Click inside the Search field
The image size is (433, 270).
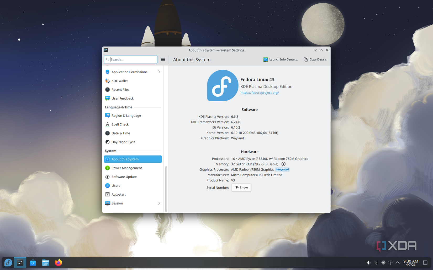(130, 59)
